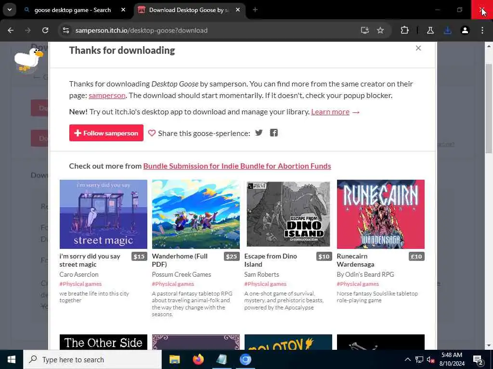
Task: Open the notification center icon
Action: 478,360
